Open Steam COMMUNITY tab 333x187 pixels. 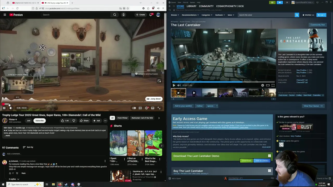[x=206, y=6]
